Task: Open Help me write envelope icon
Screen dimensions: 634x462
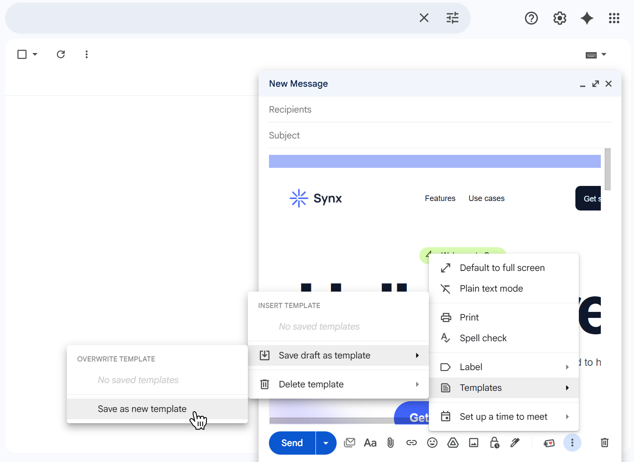Action: click(x=350, y=443)
